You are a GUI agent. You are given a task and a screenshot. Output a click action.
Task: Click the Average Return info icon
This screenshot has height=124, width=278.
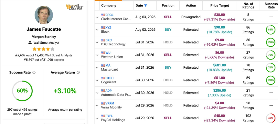[x=78, y=73]
